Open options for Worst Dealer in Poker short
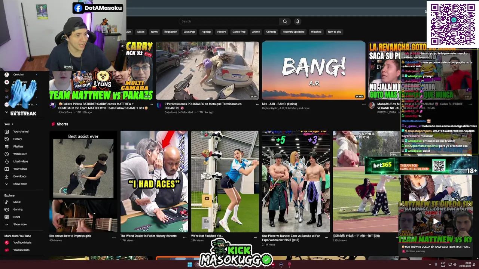 pyautogui.click(x=185, y=237)
